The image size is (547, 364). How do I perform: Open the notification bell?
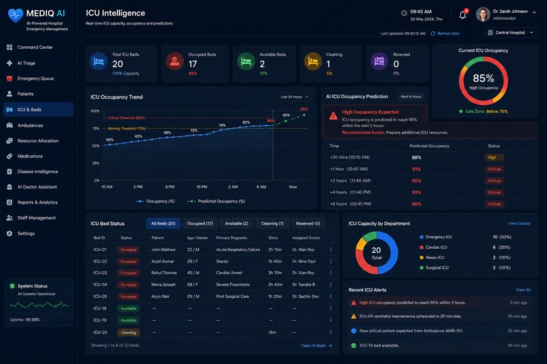point(463,15)
